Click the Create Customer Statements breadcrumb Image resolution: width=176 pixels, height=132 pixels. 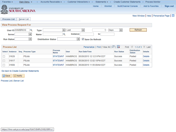[127, 2]
